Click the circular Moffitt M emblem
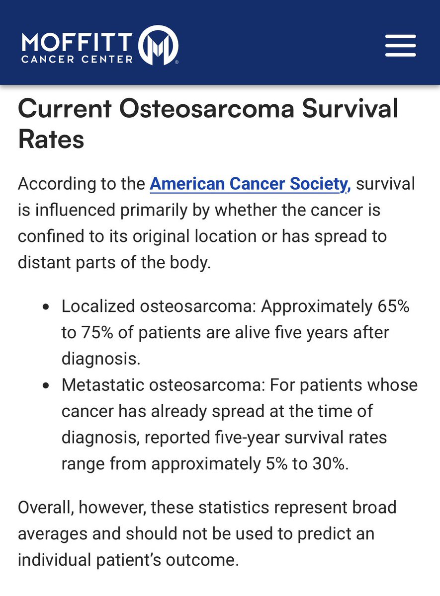The image size is (440, 596). (158, 45)
